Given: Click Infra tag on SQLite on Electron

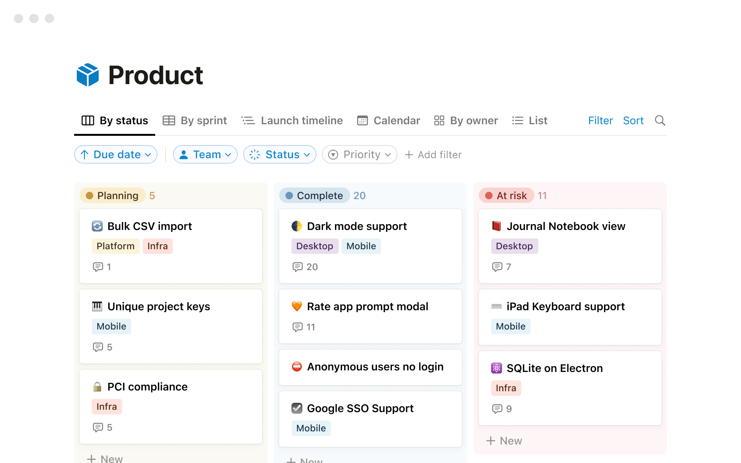Looking at the screenshot, I should (x=506, y=388).
